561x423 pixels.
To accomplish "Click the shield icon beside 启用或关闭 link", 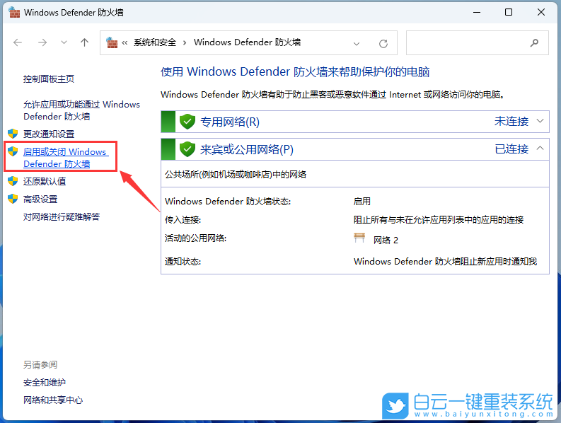I will point(13,151).
